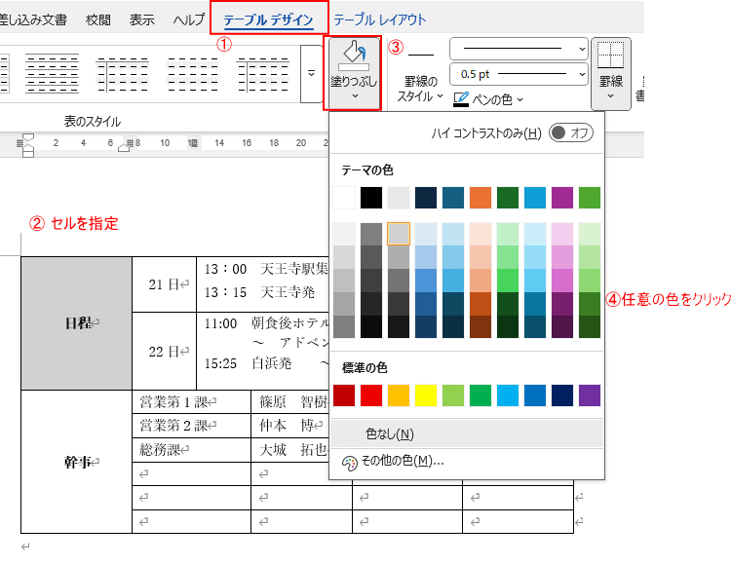Pick the standard dark blue swatch
This screenshot has height=564, width=731.
[x=562, y=395]
